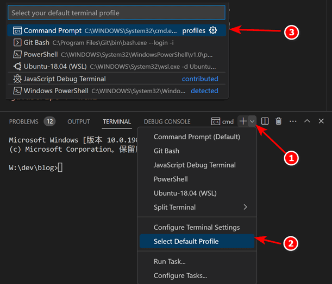
Task: Choose PowerShell from the dropdown menu
Action: coord(197,179)
